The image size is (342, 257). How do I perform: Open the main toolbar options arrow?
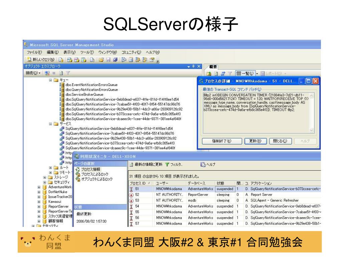(x=158, y=61)
